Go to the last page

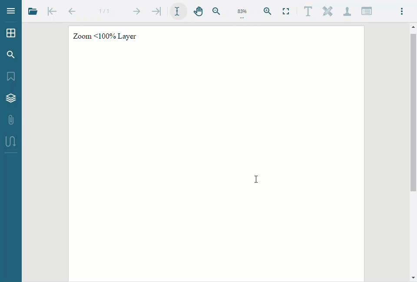pyautogui.click(x=156, y=11)
